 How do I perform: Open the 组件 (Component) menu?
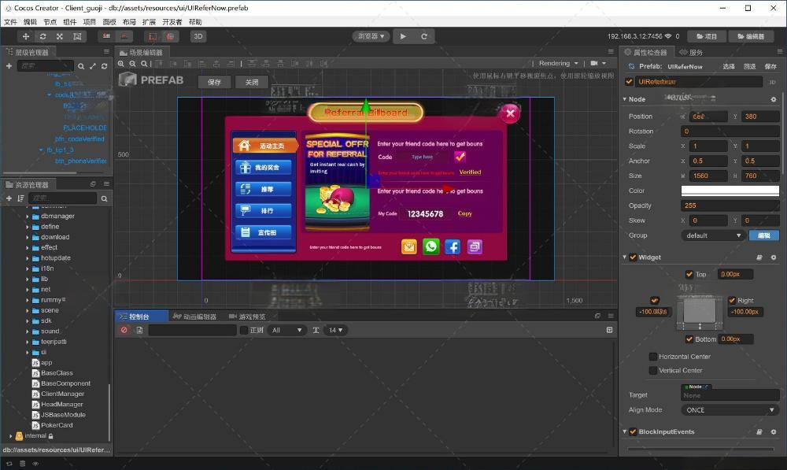point(70,22)
